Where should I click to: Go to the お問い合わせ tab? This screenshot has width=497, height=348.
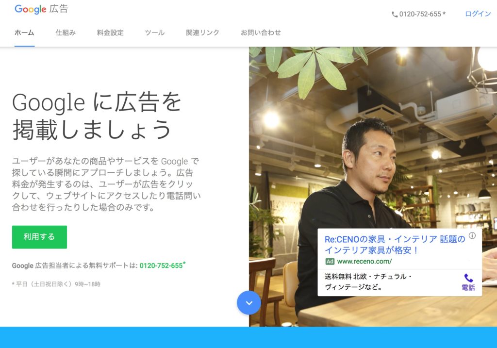261,33
